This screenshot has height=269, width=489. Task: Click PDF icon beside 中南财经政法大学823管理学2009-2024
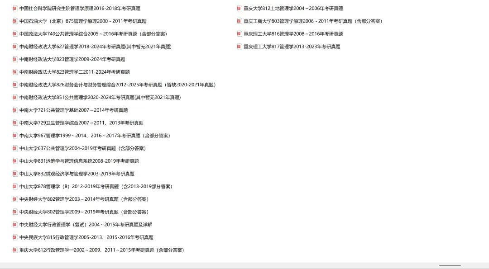(x=15, y=59)
